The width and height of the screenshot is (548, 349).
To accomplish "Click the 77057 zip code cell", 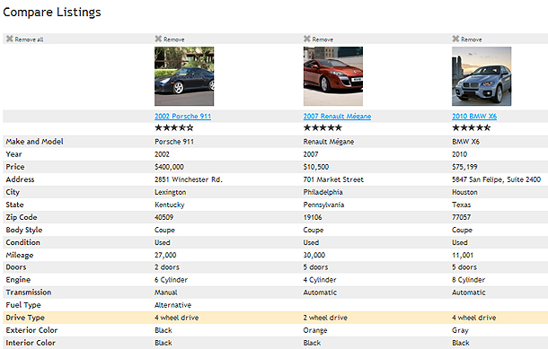I will 462,217.
